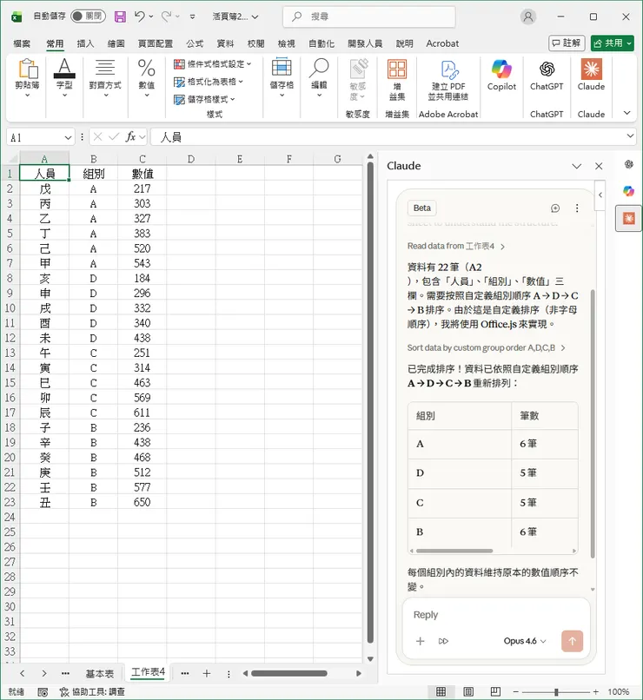Open the 編輯 editing group

[319, 78]
